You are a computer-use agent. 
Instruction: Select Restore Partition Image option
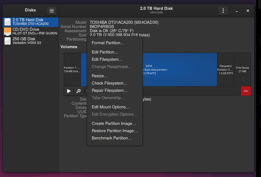[x=115, y=131]
